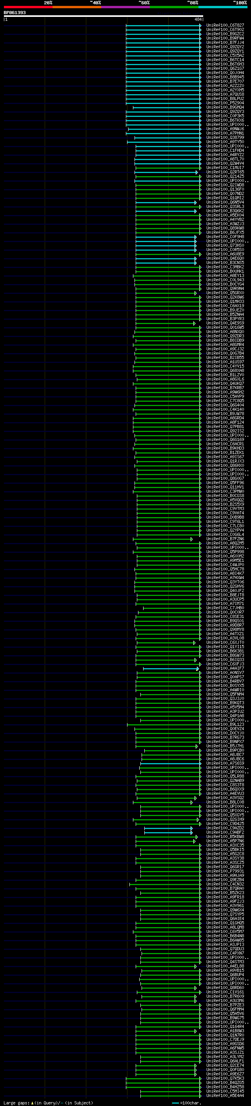This screenshot has width=251, height=1106.
Task: Open hit label UniRef100_C1FHD4
Action: 225,151
